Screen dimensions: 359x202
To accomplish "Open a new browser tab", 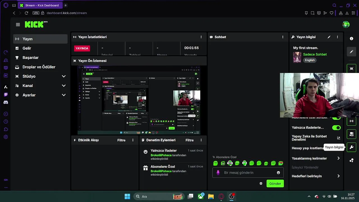I will [x=66, y=5].
